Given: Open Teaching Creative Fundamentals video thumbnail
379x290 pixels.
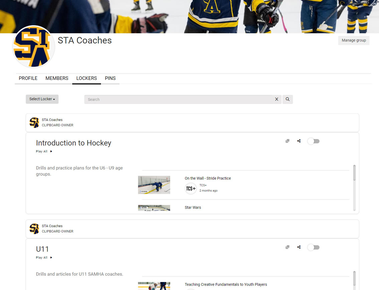Looking at the screenshot, I should pyautogui.click(x=154, y=286).
